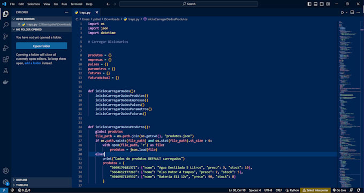Open the Manage gear settings icon
Image resolution: width=364 pixels, height=193 pixels.
[x=5, y=182]
